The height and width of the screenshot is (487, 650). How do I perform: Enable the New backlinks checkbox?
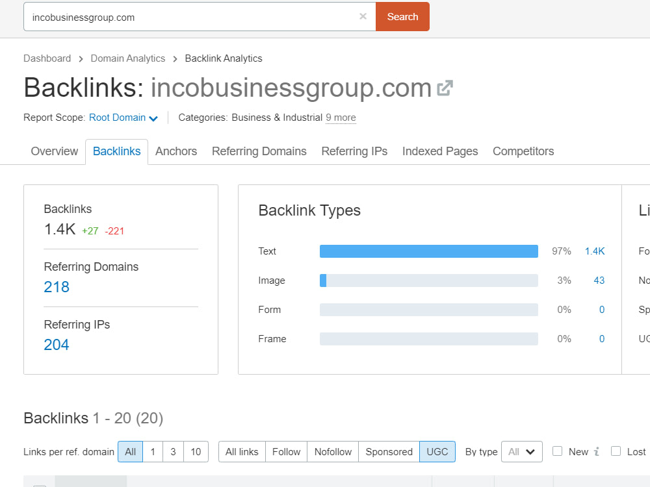(557, 451)
